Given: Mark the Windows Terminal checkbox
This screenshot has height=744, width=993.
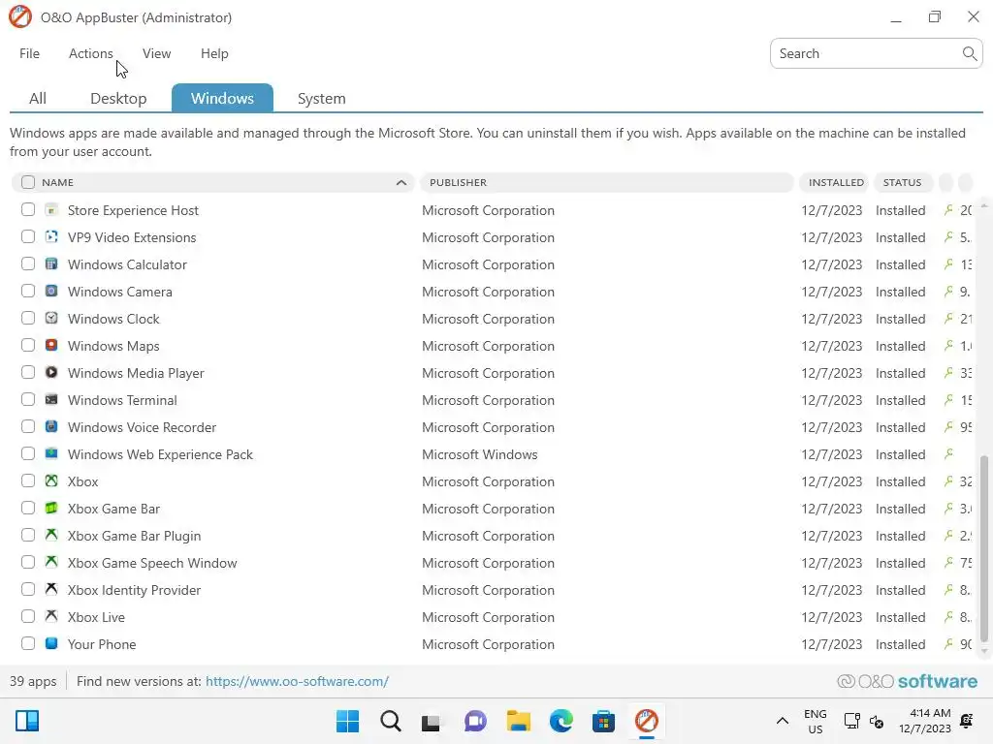Looking at the screenshot, I should pos(28,399).
